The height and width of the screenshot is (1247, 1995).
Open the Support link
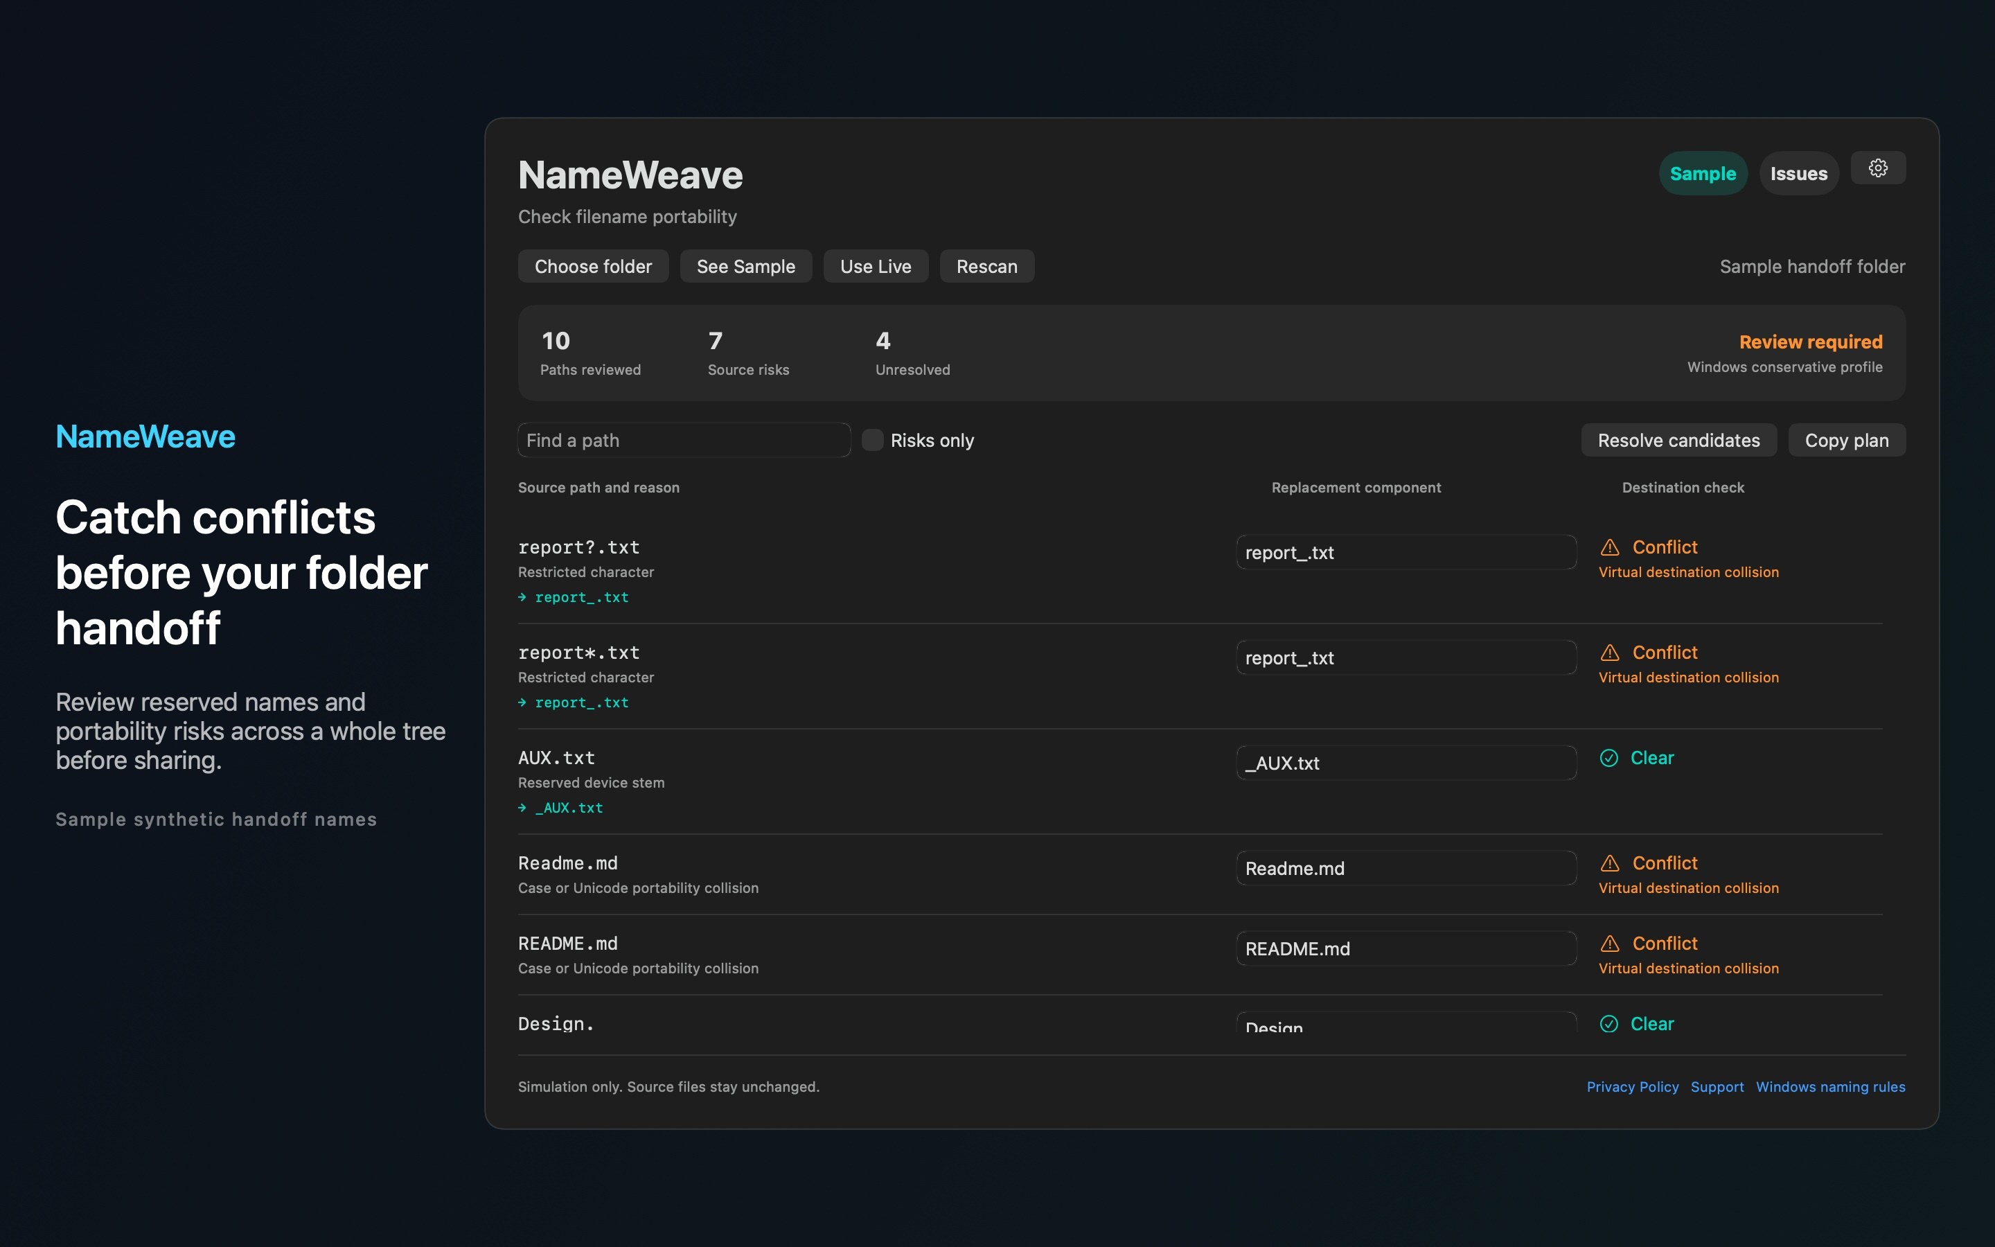coord(1717,1087)
